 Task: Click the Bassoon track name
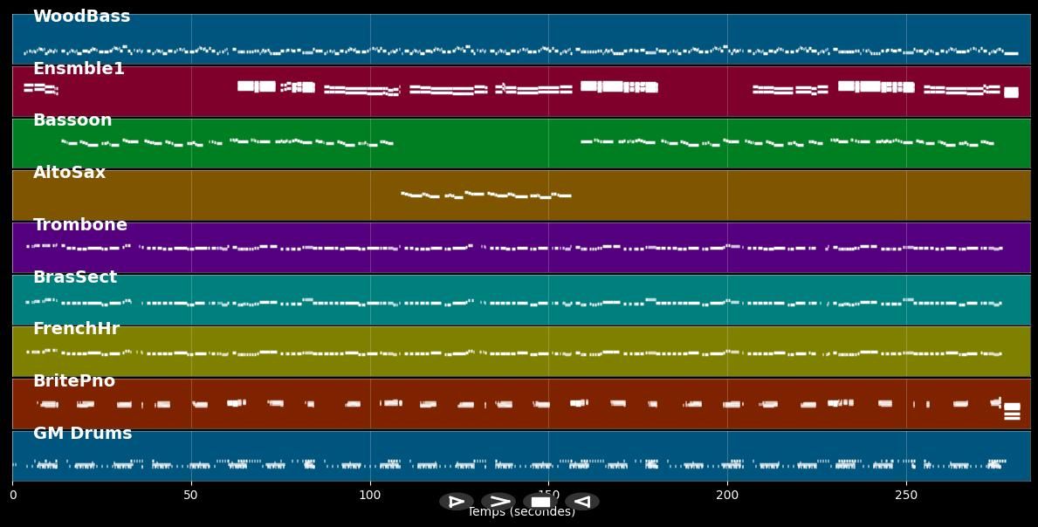(72, 120)
